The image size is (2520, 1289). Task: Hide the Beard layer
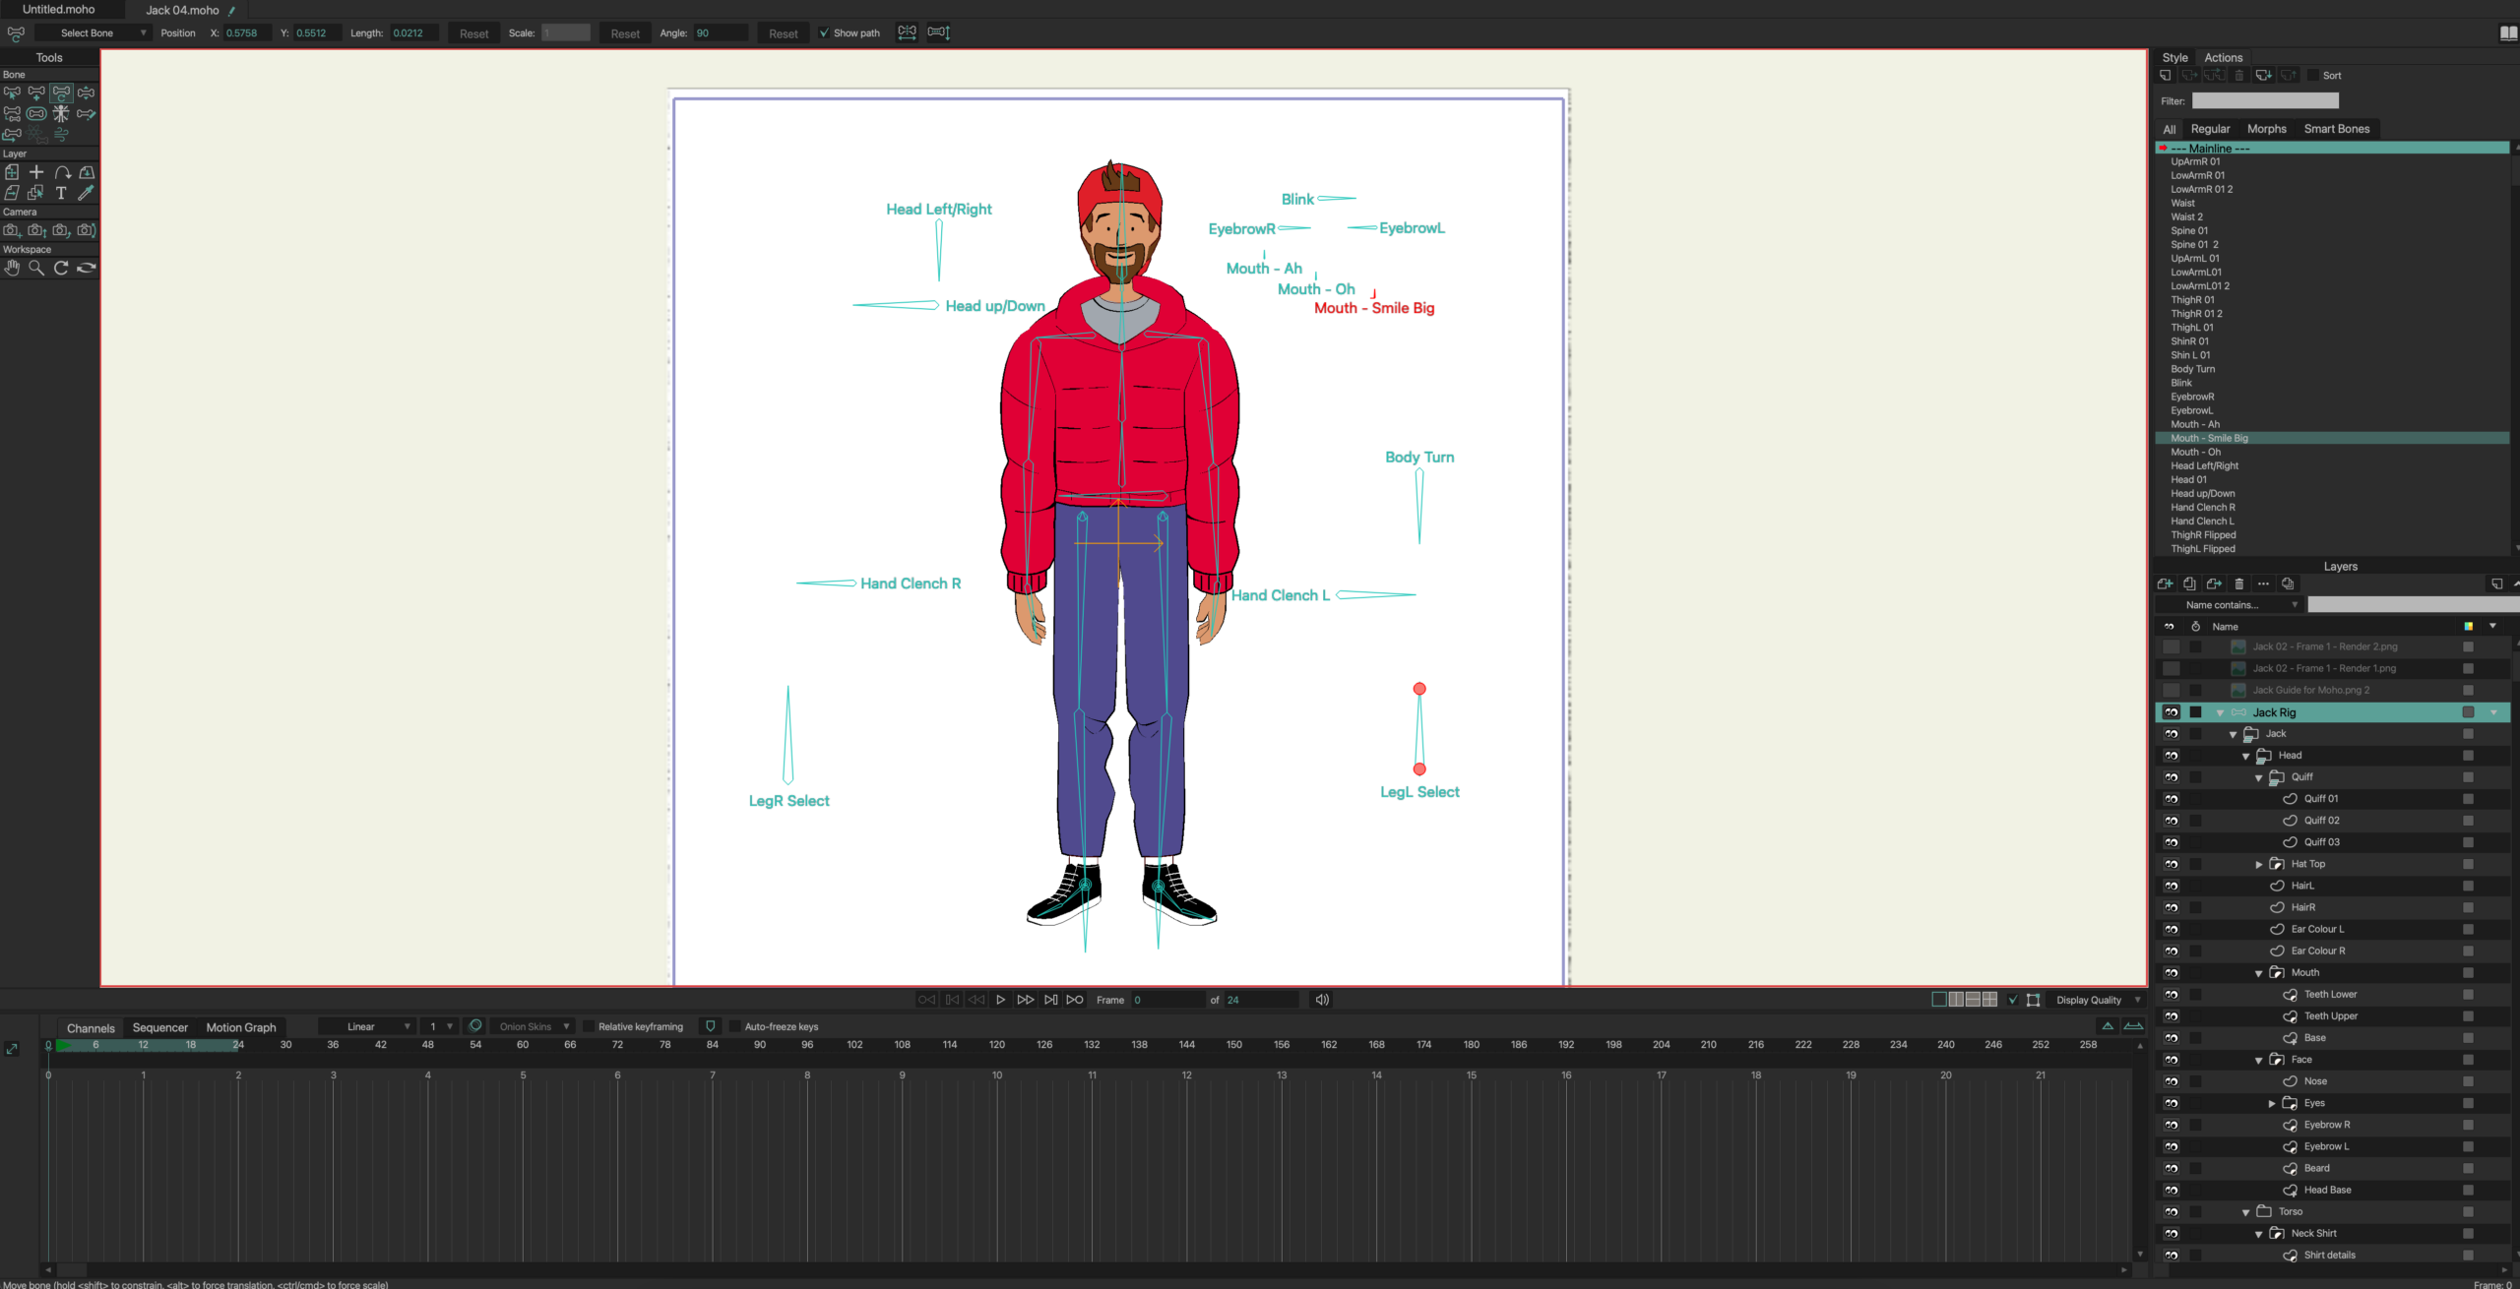(x=2171, y=1170)
